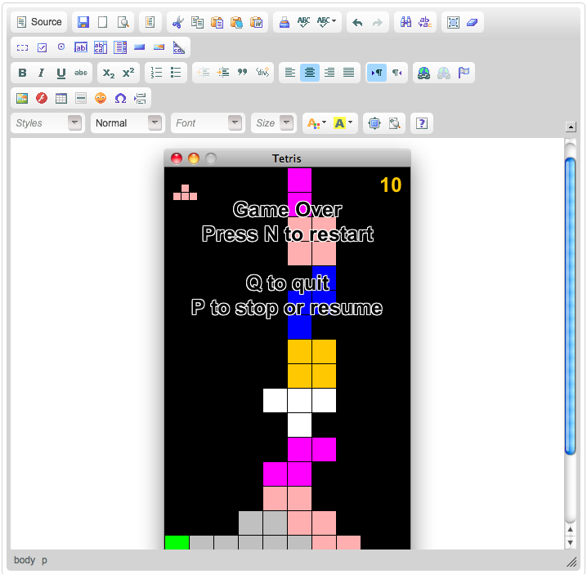Viewport: 587px width, 574px height.
Task: Insert an Image Button
Action: (x=159, y=47)
